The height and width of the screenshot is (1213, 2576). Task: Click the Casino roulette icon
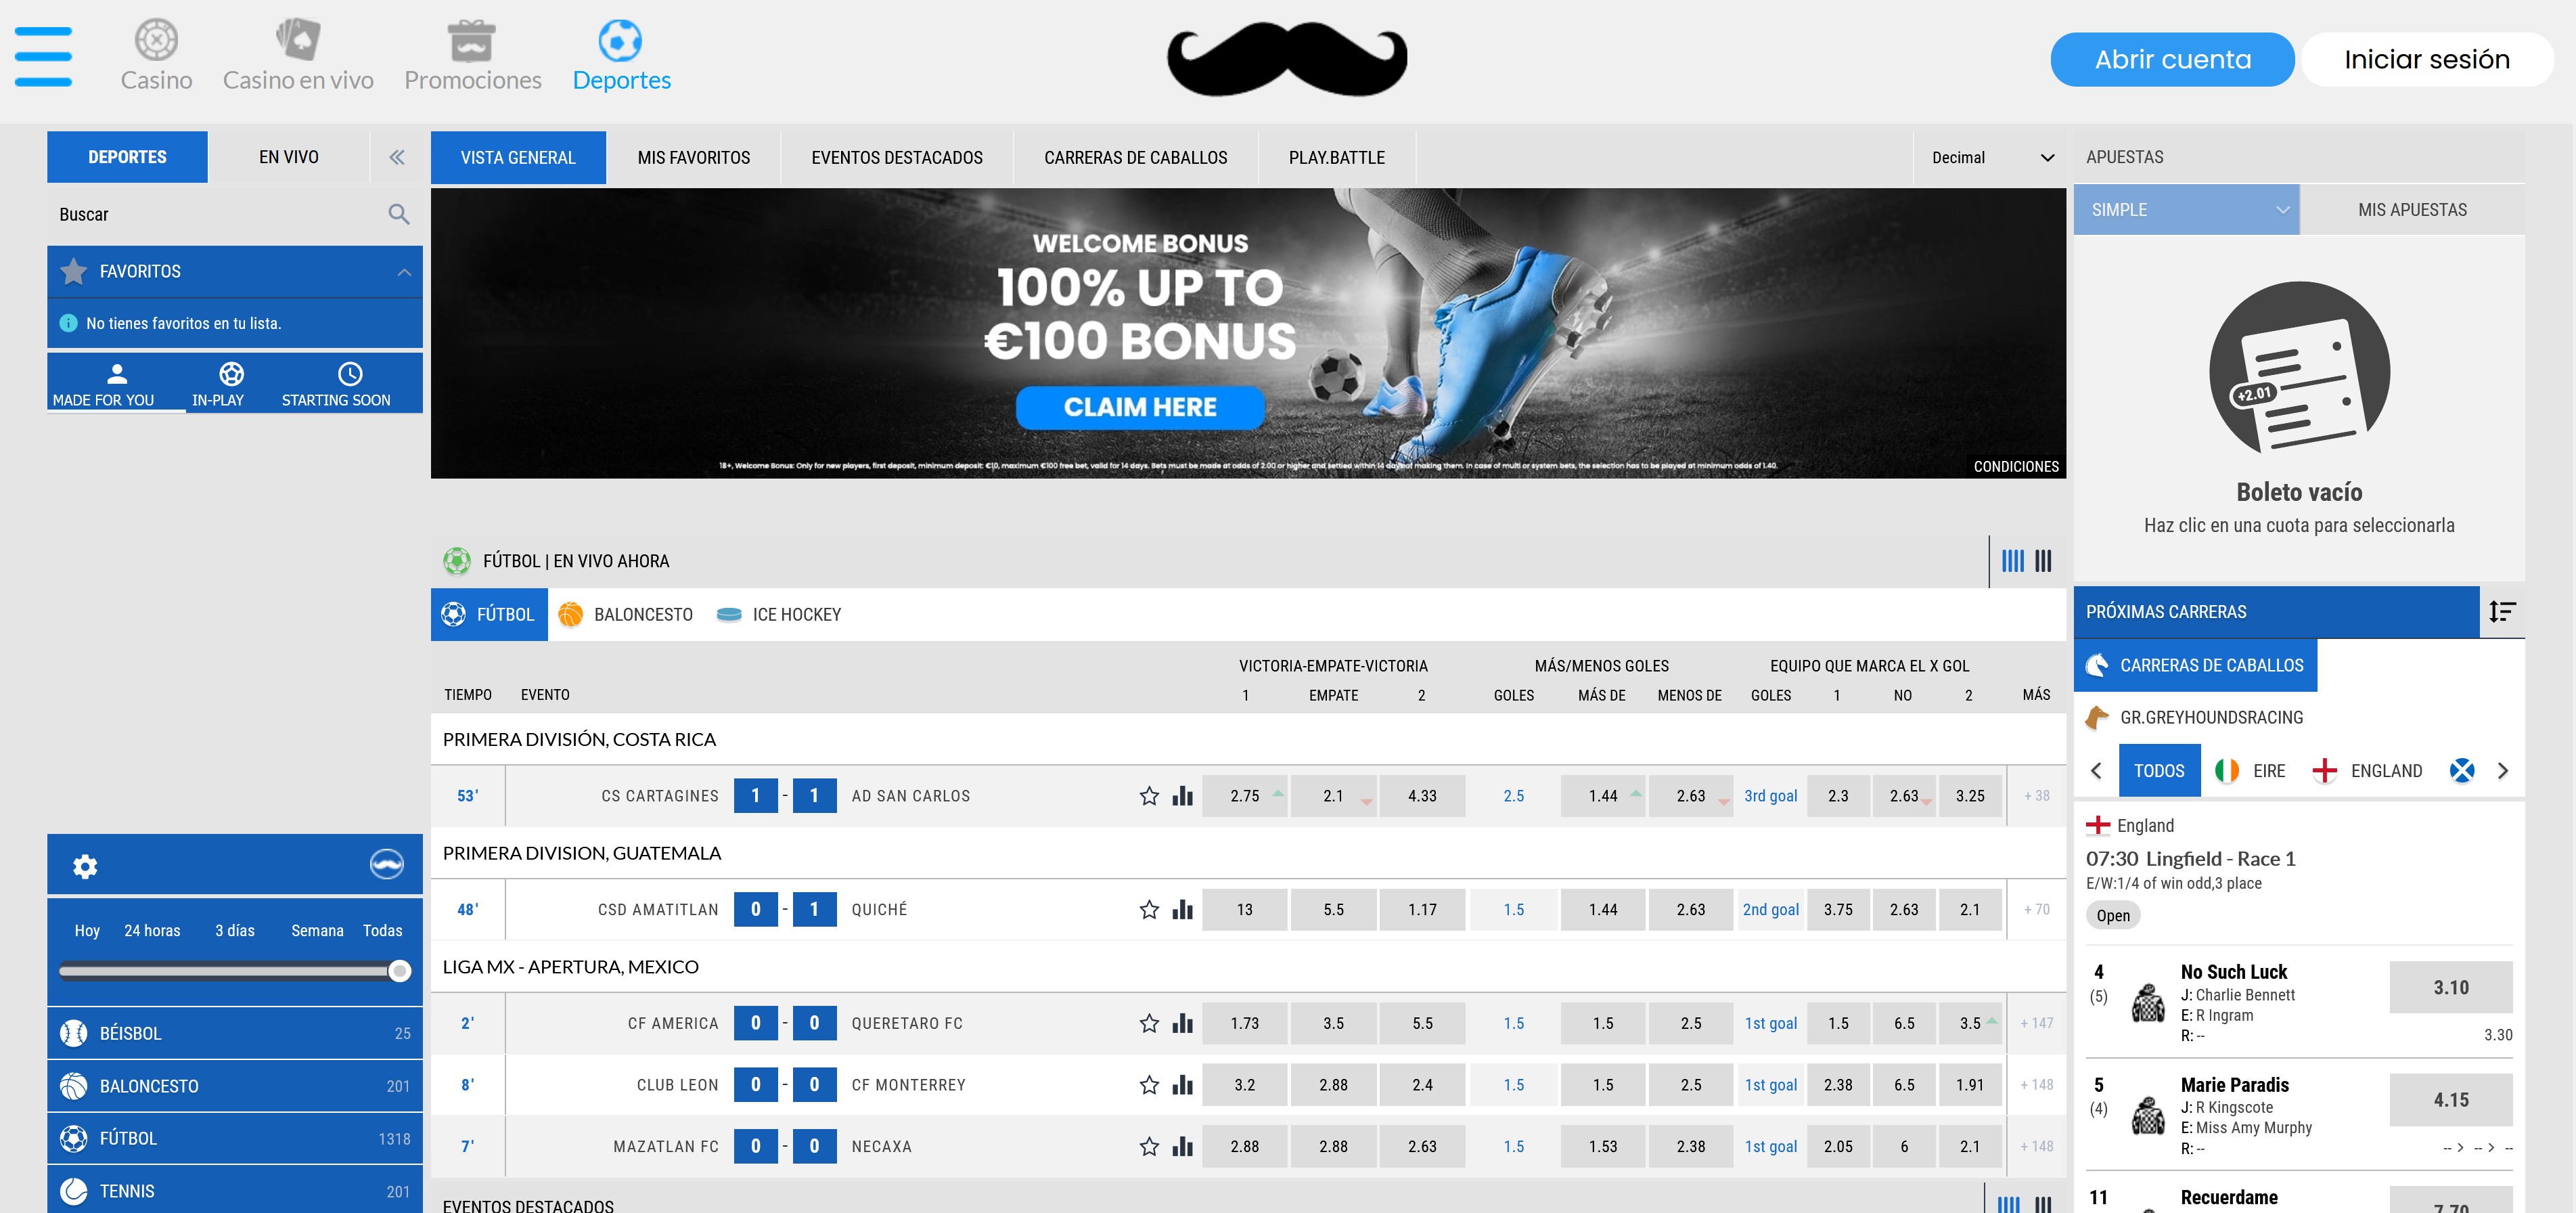tap(156, 40)
